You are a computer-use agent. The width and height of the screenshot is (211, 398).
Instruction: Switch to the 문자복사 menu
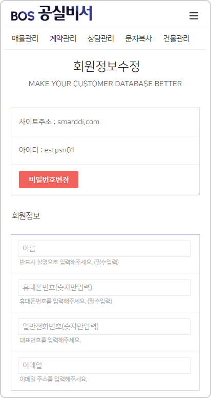tap(138, 39)
